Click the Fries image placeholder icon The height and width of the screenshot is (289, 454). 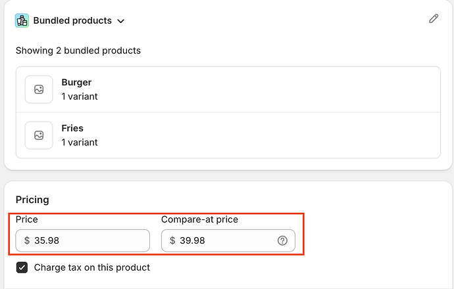[39, 135]
